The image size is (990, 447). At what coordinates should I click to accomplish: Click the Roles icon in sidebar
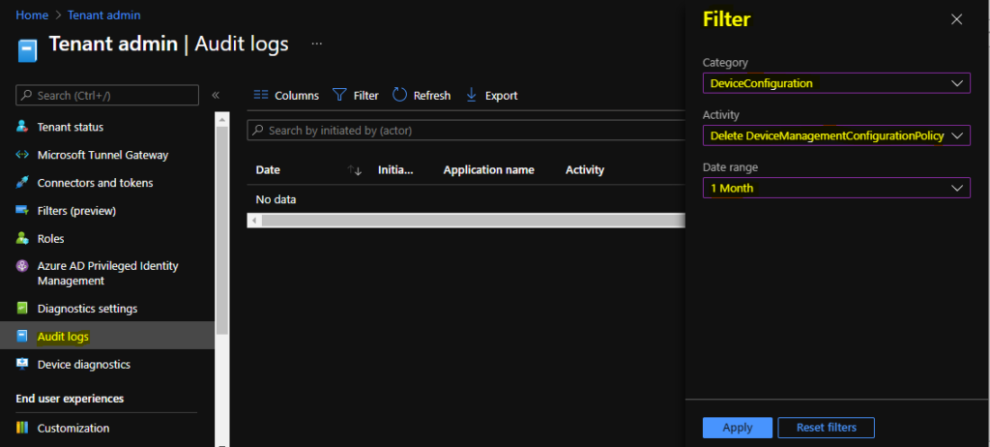click(22, 238)
